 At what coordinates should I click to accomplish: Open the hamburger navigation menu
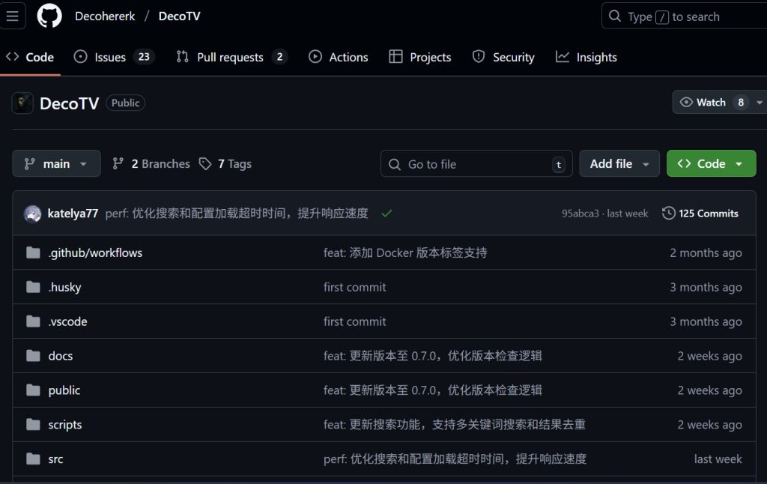(x=13, y=16)
